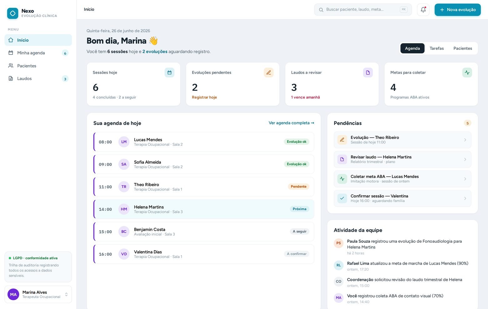This screenshot has width=488, height=309.
Task: Open Minha agenda in the sidebar
Action: point(38,53)
